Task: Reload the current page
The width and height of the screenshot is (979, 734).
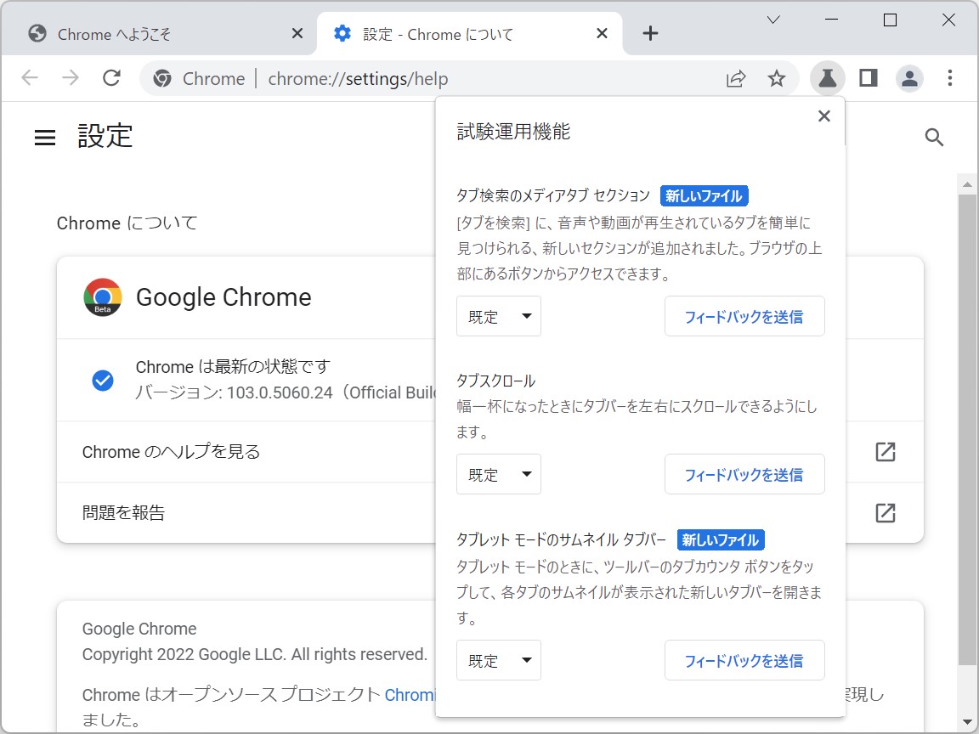Action: coord(111,77)
